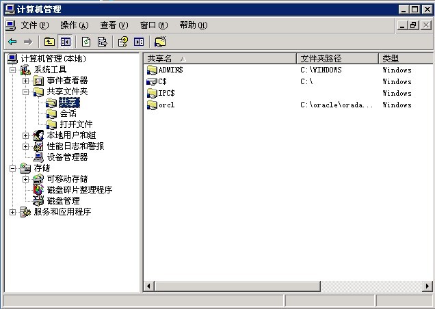435x309 pixels.
Task: Click the horizontal scrollbar thumb
Action: click(237, 286)
